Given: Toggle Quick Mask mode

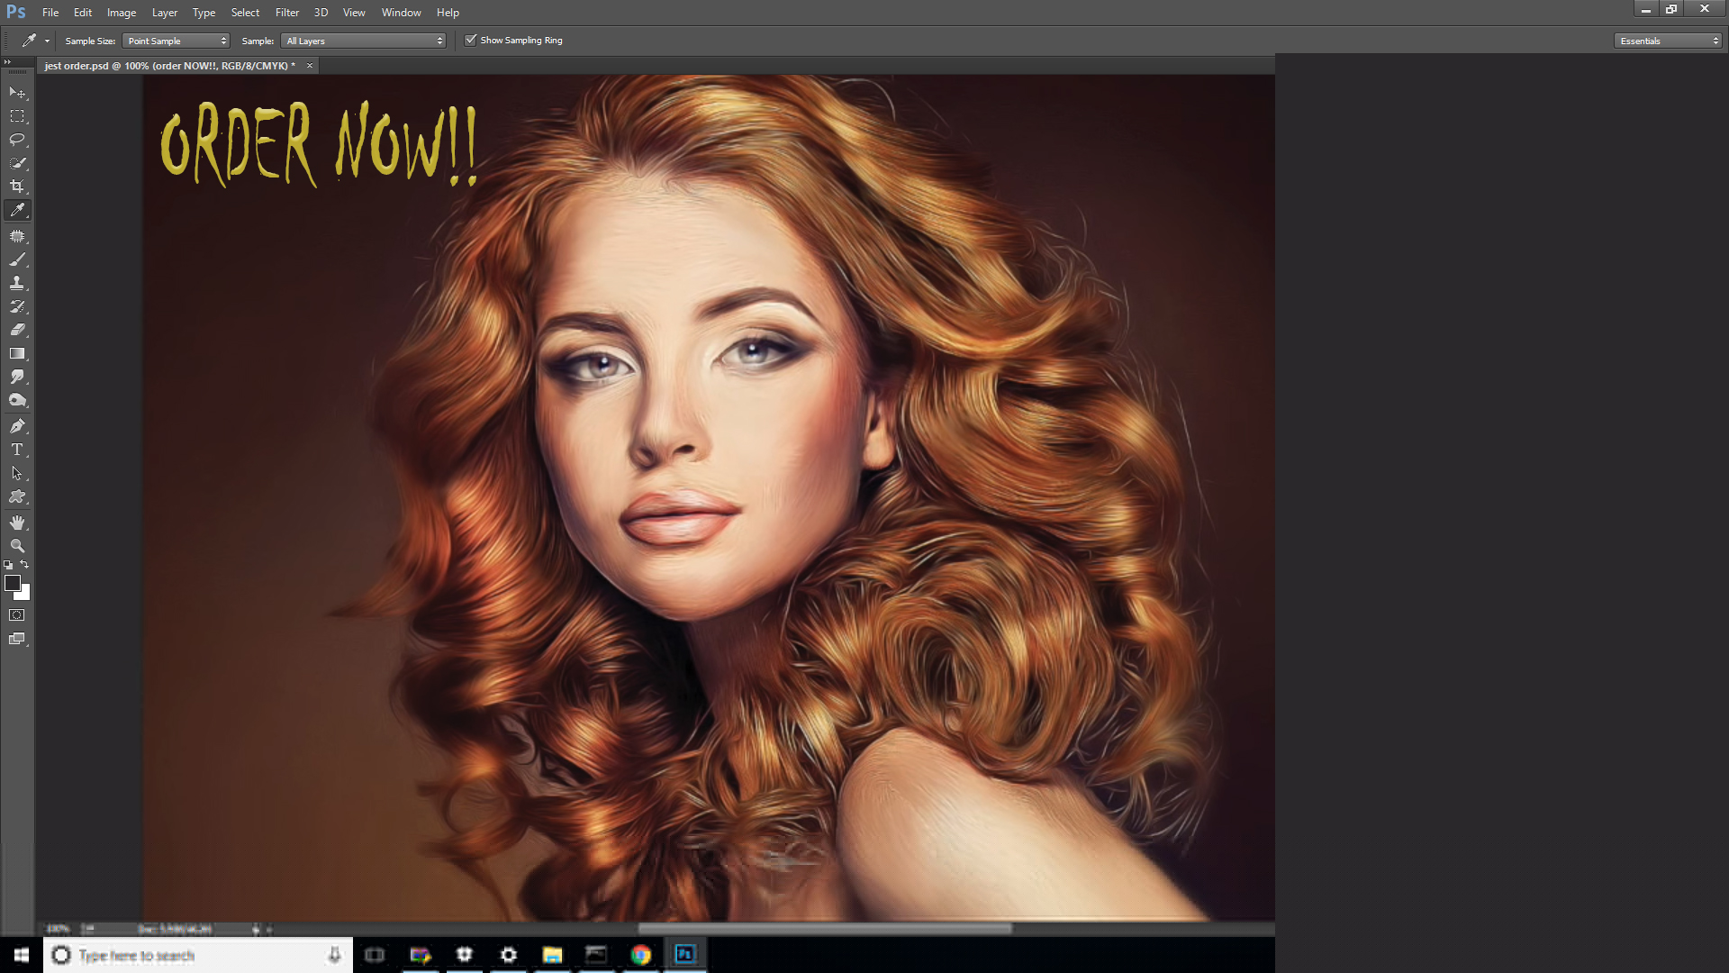Looking at the screenshot, I should click(x=17, y=614).
